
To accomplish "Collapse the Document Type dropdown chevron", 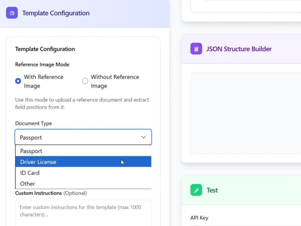I will tap(144, 137).
